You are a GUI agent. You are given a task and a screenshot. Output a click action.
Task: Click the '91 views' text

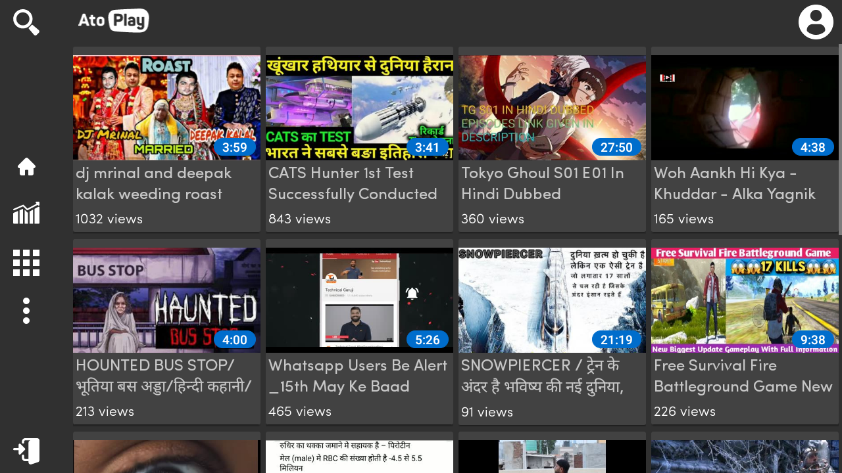click(x=487, y=412)
